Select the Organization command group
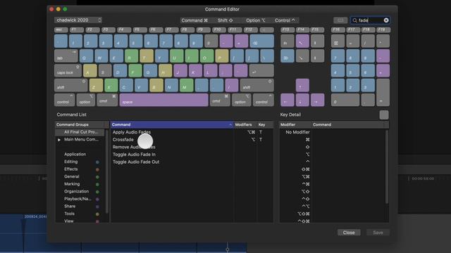This screenshot has height=253, width=451. tap(76, 191)
